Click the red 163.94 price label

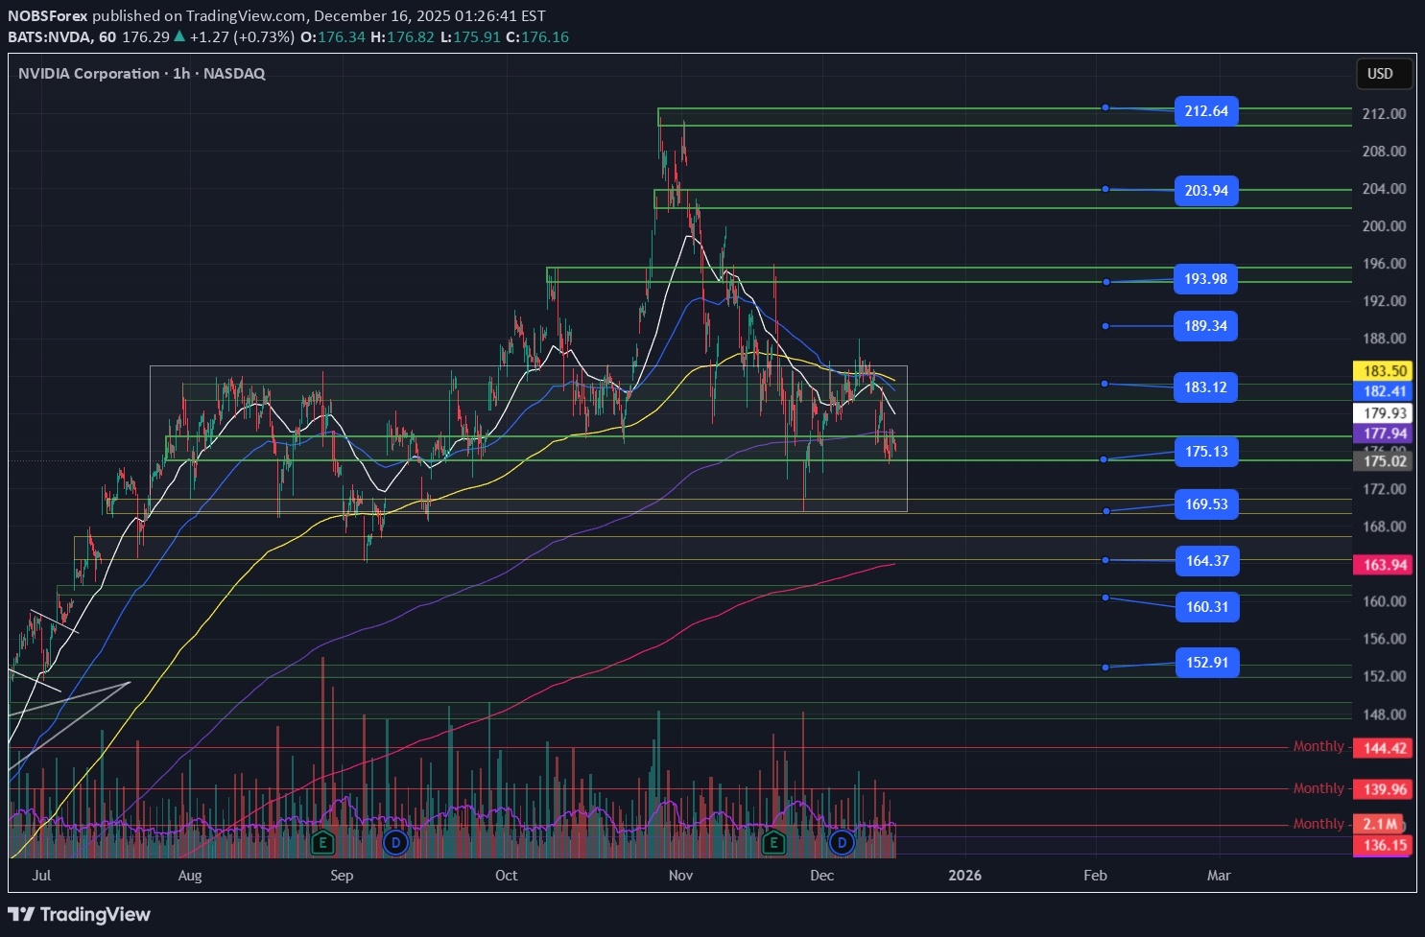coord(1383,565)
